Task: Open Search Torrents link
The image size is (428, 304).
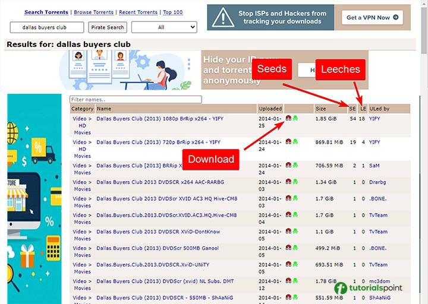Action: (46, 12)
